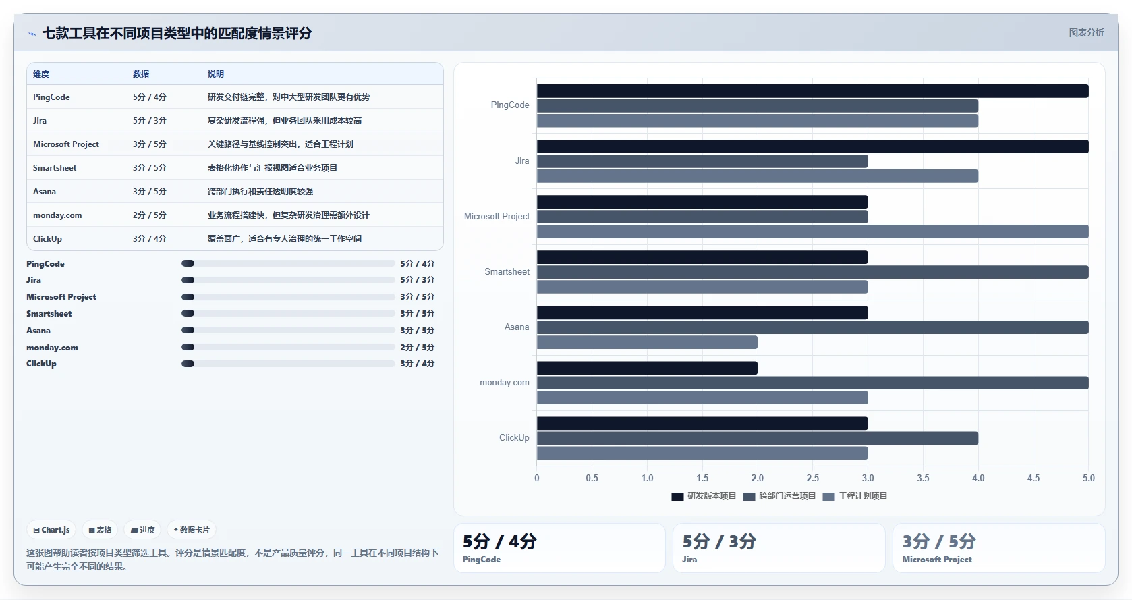Click the Smartsheet description about 表格化协作
Image resolution: width=1132 pixels, height=600 pixels.
click(273, 168)
